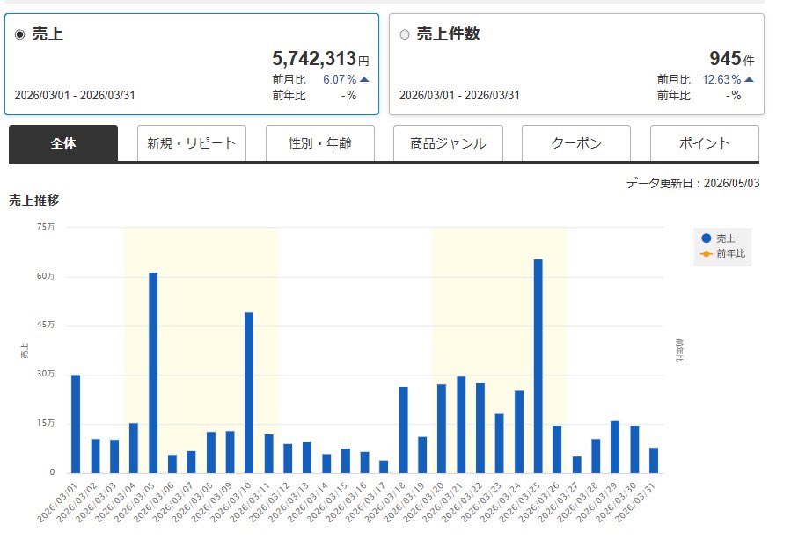Click the 前月比 up arrow beside 6.07%
Screen dimensions: 791x547
click(364, 80)
